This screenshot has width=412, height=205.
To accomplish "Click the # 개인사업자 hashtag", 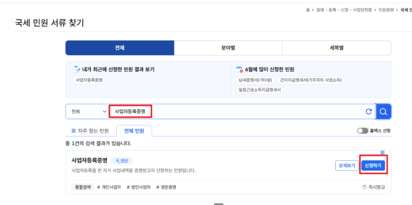I will (109, 187).
